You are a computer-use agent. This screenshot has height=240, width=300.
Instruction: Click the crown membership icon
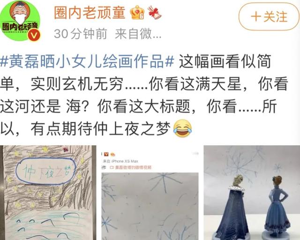pos(137,13)
